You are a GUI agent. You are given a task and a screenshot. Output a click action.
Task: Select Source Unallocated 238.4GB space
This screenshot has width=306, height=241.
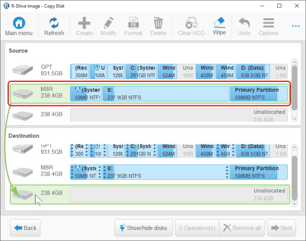[x=179, y=115]
